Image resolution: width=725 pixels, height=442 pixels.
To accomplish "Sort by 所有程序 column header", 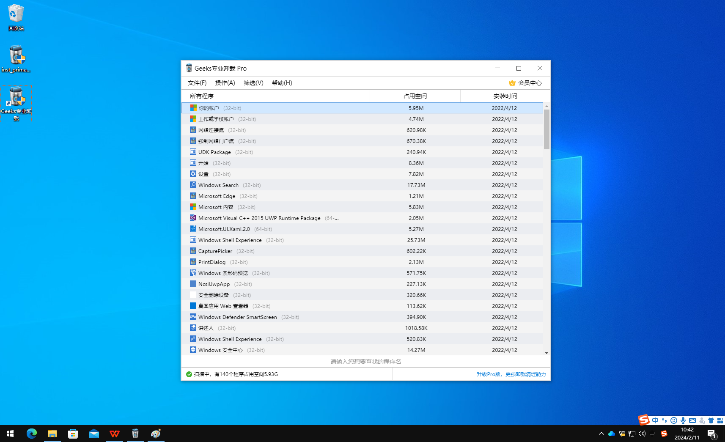I will 275,96.
